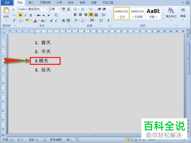Toggle Italic formatting button
The image size is (191, 143).
[26, 15]
